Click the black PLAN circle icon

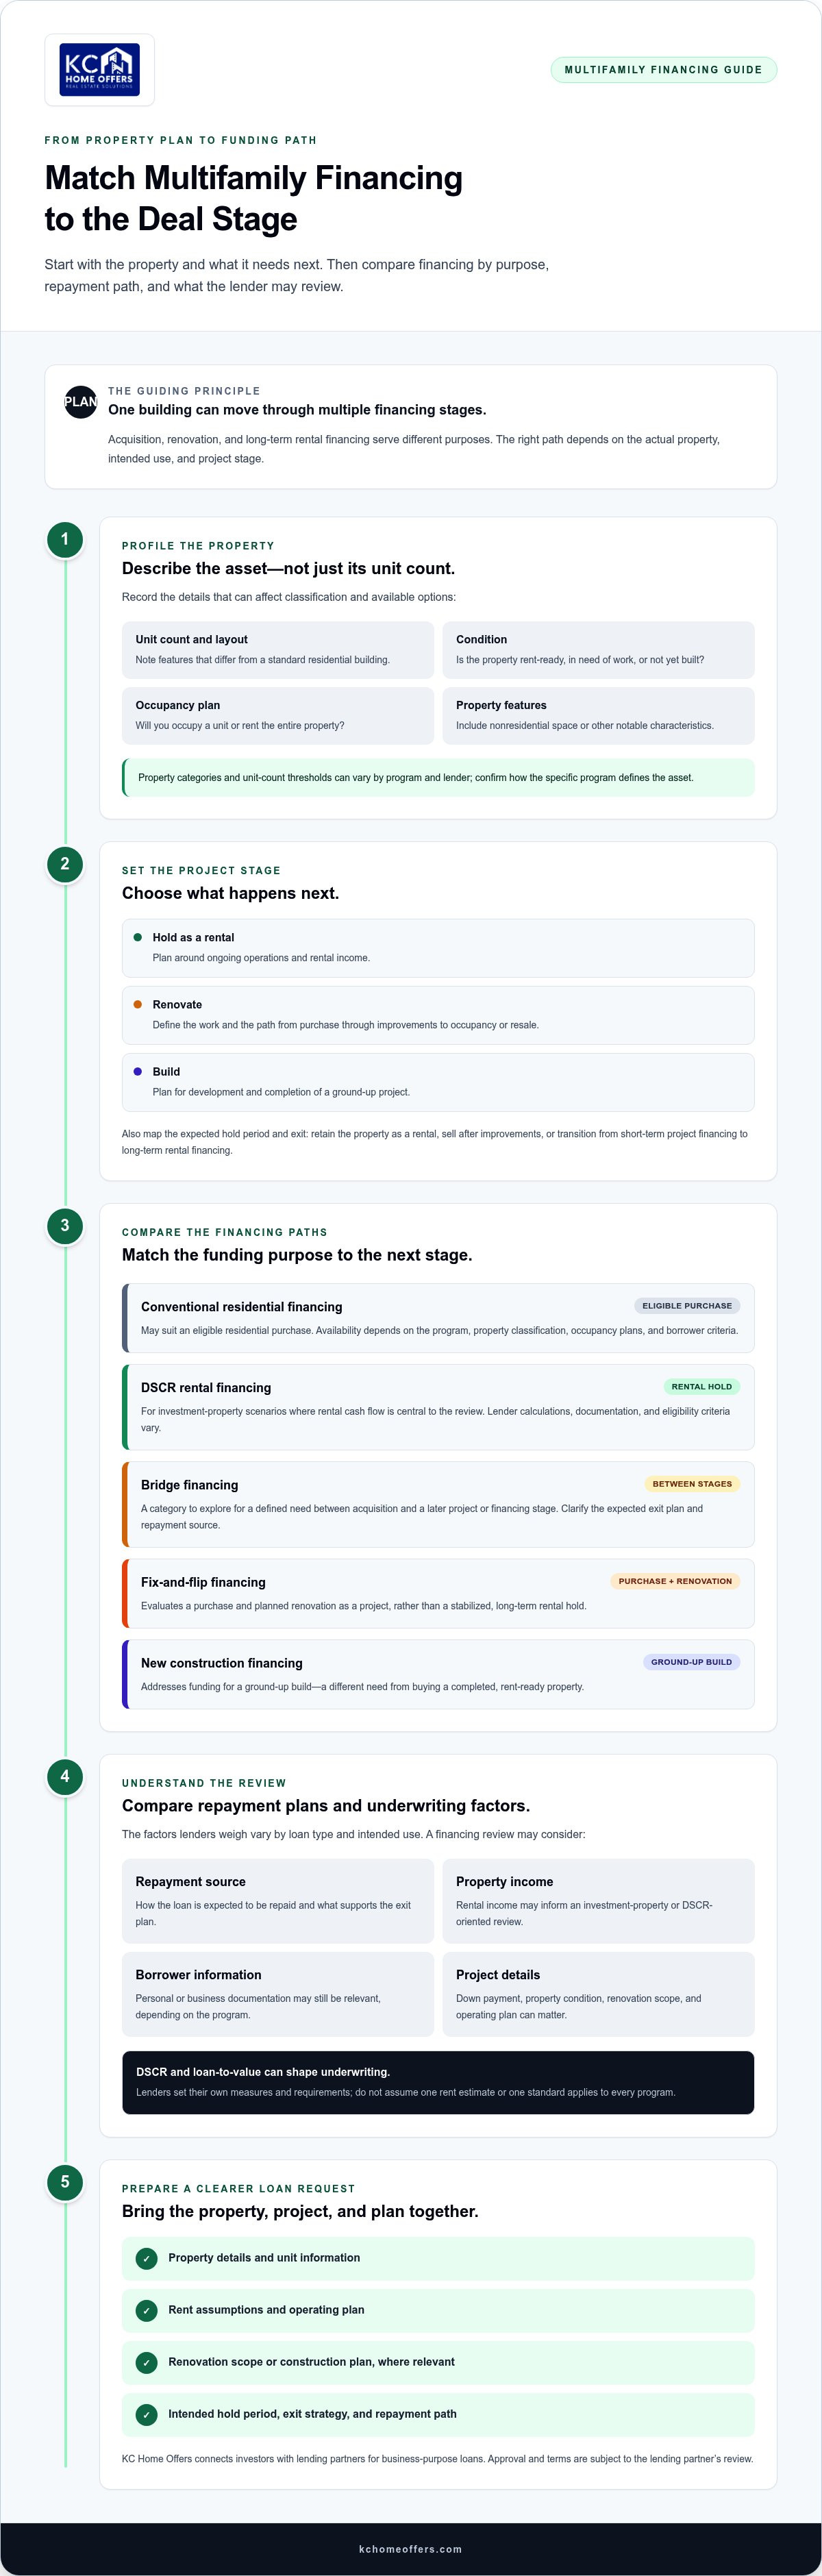coord(80,402)
